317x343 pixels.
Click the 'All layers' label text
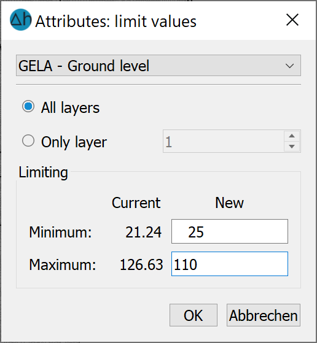pyautogui.click(x=70, y=107)
